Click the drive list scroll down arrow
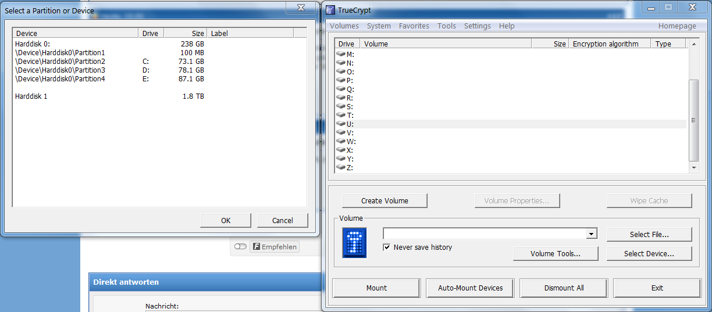Viewport: 712px width, 312px height. [x=693, y=167]
